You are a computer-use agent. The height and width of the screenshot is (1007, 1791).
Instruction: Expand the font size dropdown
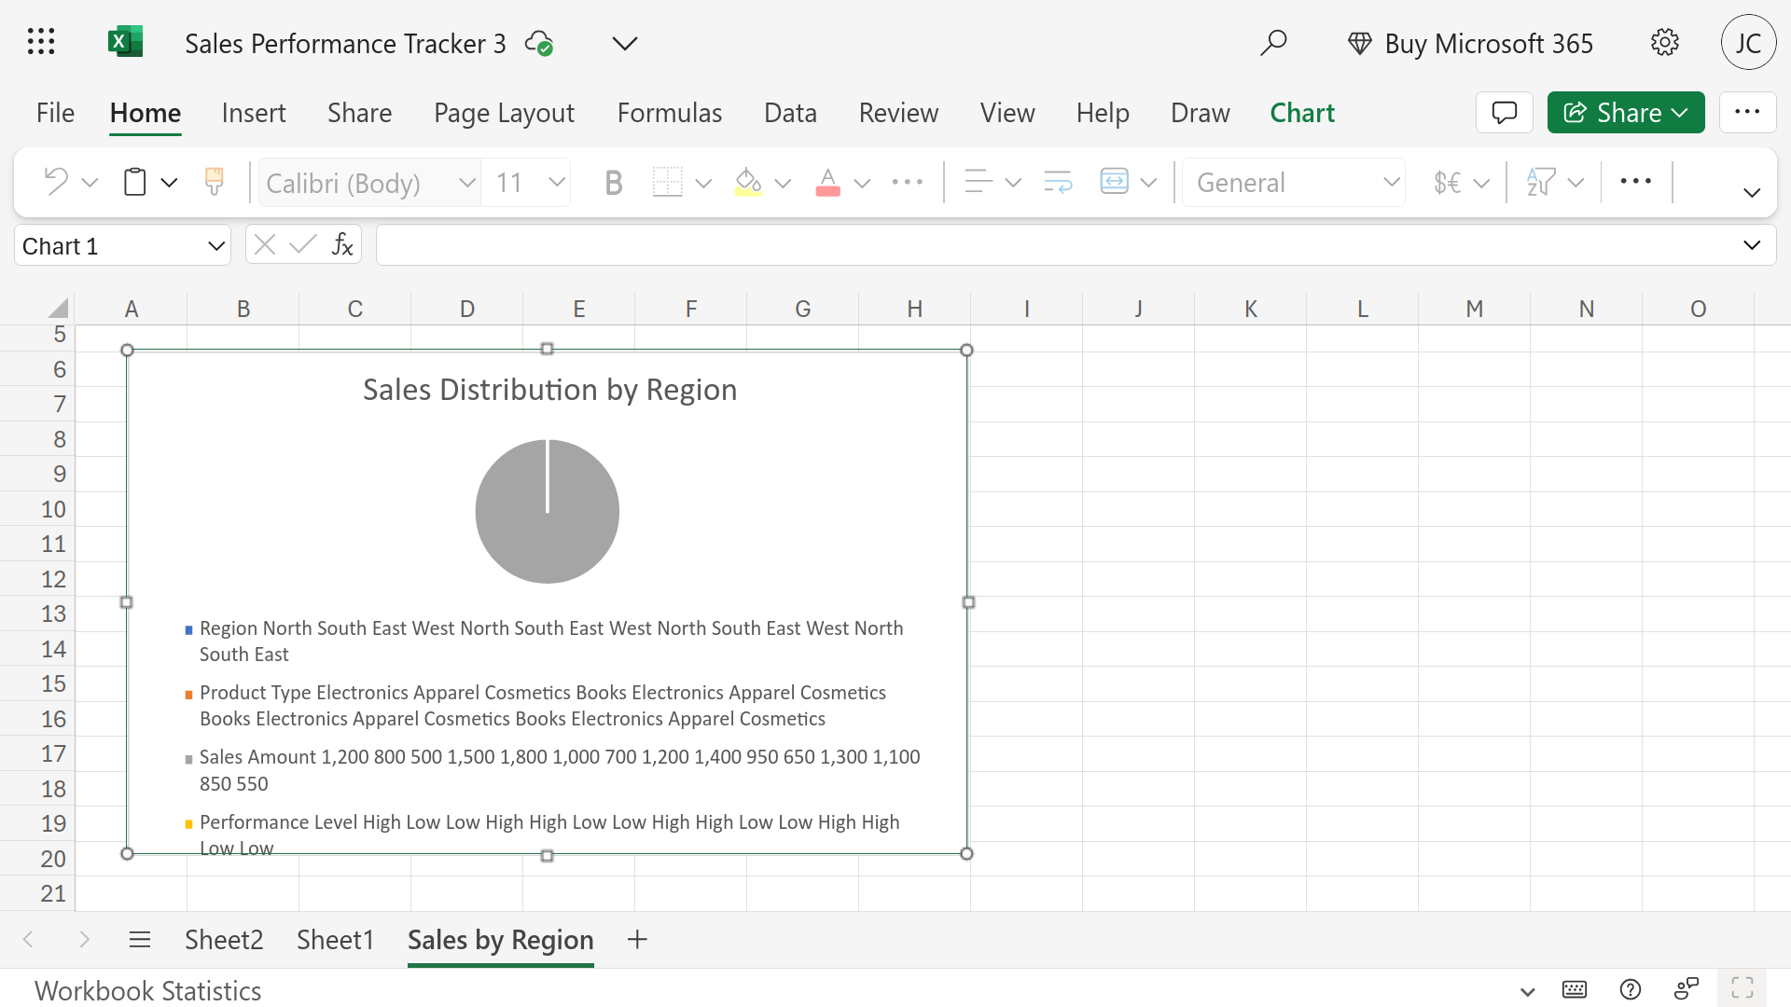557,182
